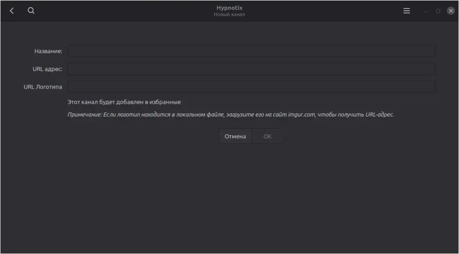Go back with the arrow icon

point(12,11)
